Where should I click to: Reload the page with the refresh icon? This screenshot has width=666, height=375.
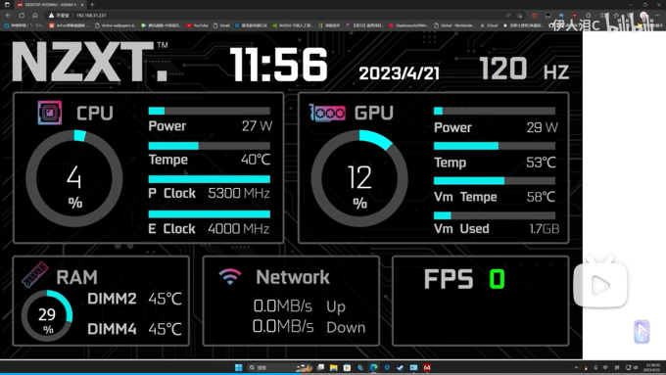(22, 16)
